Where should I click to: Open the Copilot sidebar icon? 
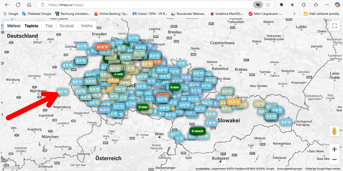pyautogui.click(x=337, y=5)
